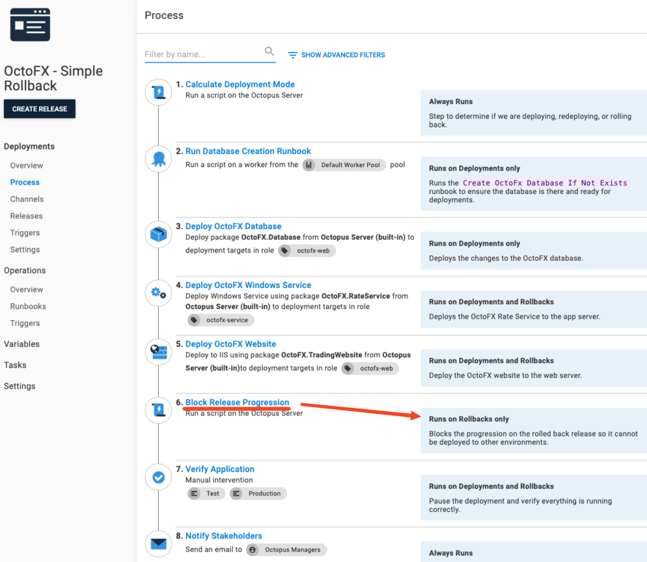Click the OctoFX project logo icon

coord(30,25)
